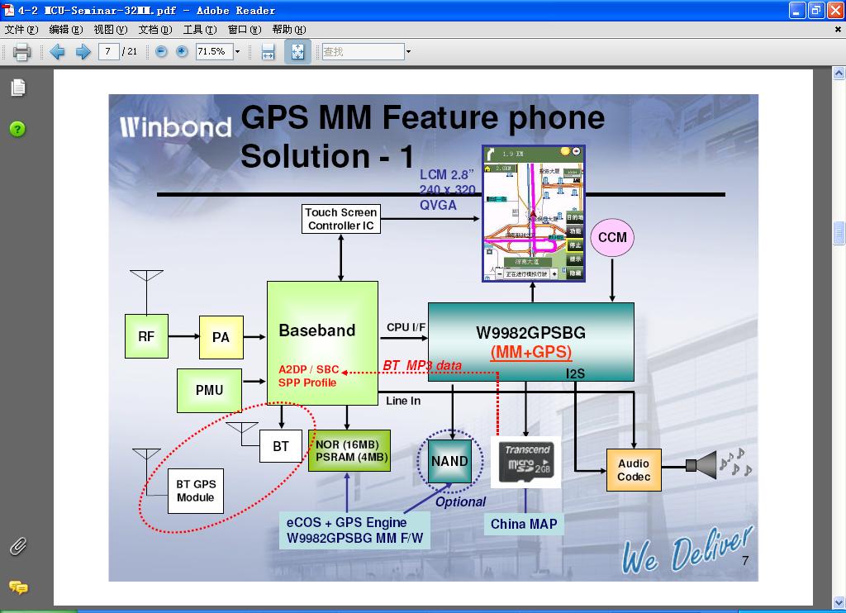This screenshot has width=846, height=613.
Task: Open the 文件(F) menu
Action: [21, 30]
